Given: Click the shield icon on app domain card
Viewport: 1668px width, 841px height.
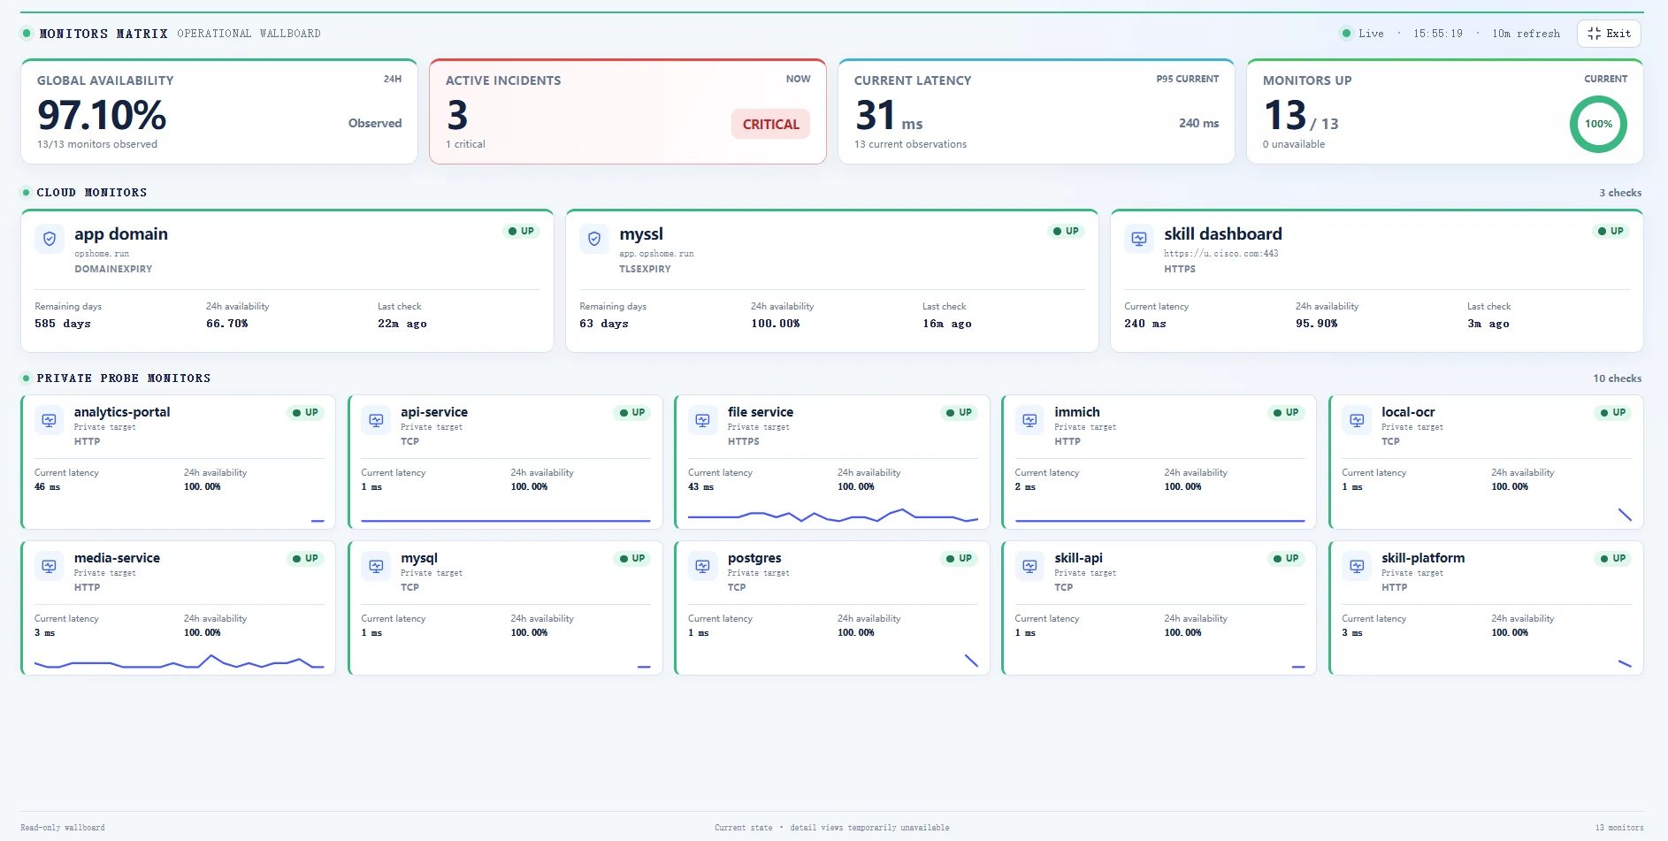Looking at the screenshot, I should pos(50,239).
